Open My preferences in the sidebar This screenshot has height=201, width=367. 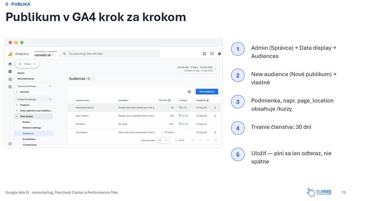[x=26, y=79]
